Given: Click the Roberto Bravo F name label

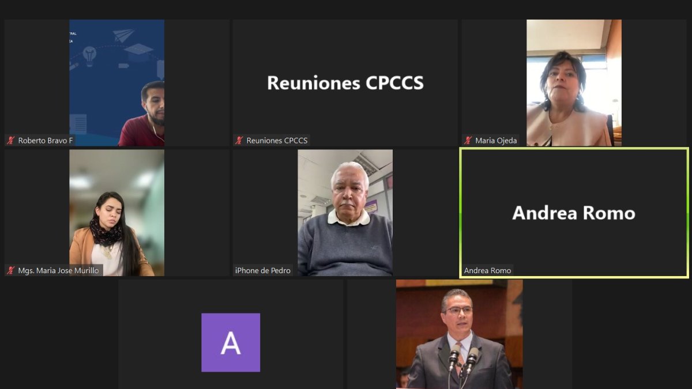Looking at the screenshot, I should coord(42,140).
